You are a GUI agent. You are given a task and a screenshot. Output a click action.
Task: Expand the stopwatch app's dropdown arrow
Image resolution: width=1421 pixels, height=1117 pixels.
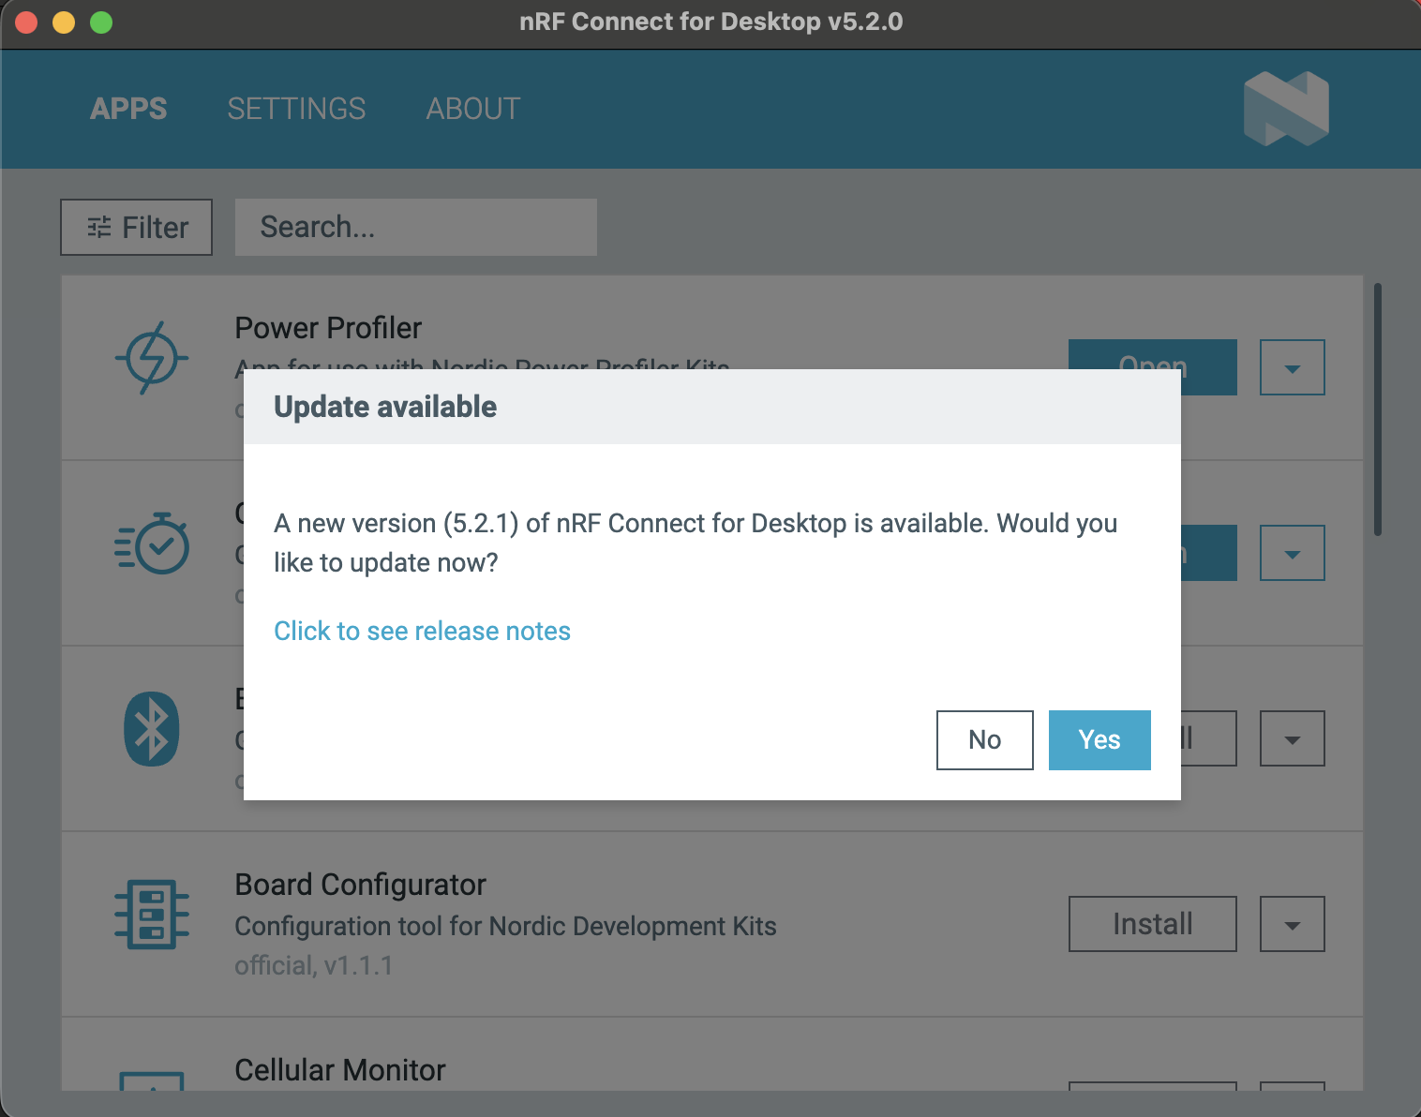[x=1293, y=553]
